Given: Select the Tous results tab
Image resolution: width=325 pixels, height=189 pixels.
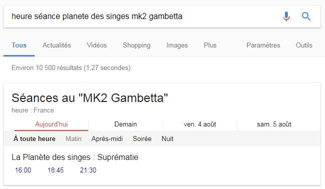Looking at the screenshot, I should point(19,45).
